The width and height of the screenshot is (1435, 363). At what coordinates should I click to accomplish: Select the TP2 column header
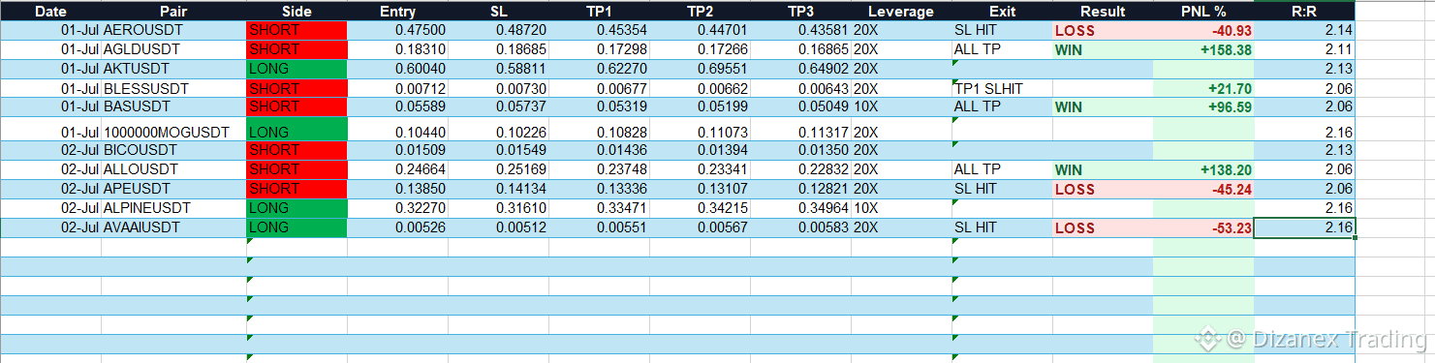click(700, 12)
